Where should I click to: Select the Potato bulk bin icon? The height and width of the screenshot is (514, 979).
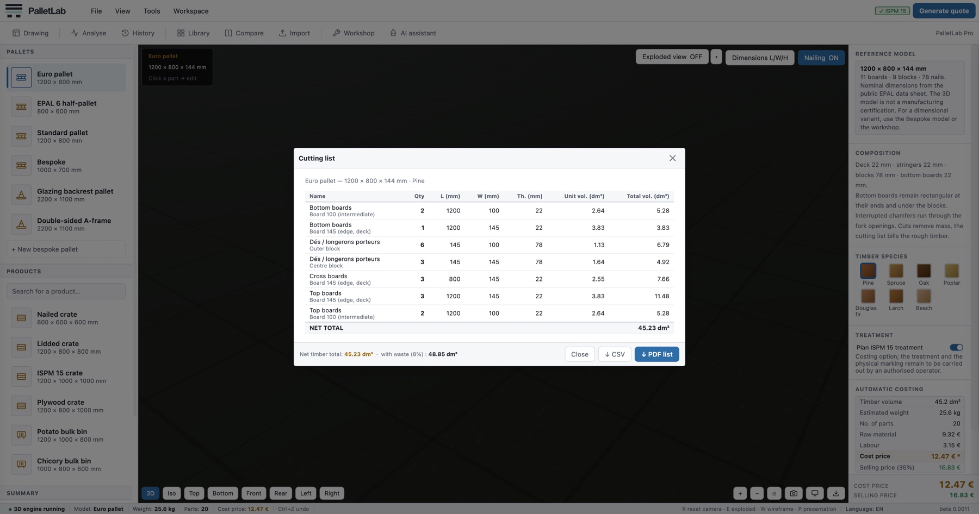pyautogui.click(x=21, y=435)
